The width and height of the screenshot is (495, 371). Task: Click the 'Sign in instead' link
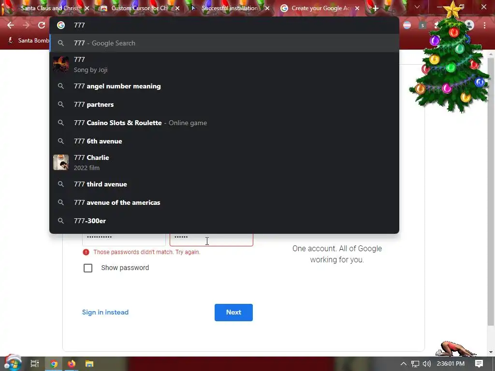tap(105, 313)
